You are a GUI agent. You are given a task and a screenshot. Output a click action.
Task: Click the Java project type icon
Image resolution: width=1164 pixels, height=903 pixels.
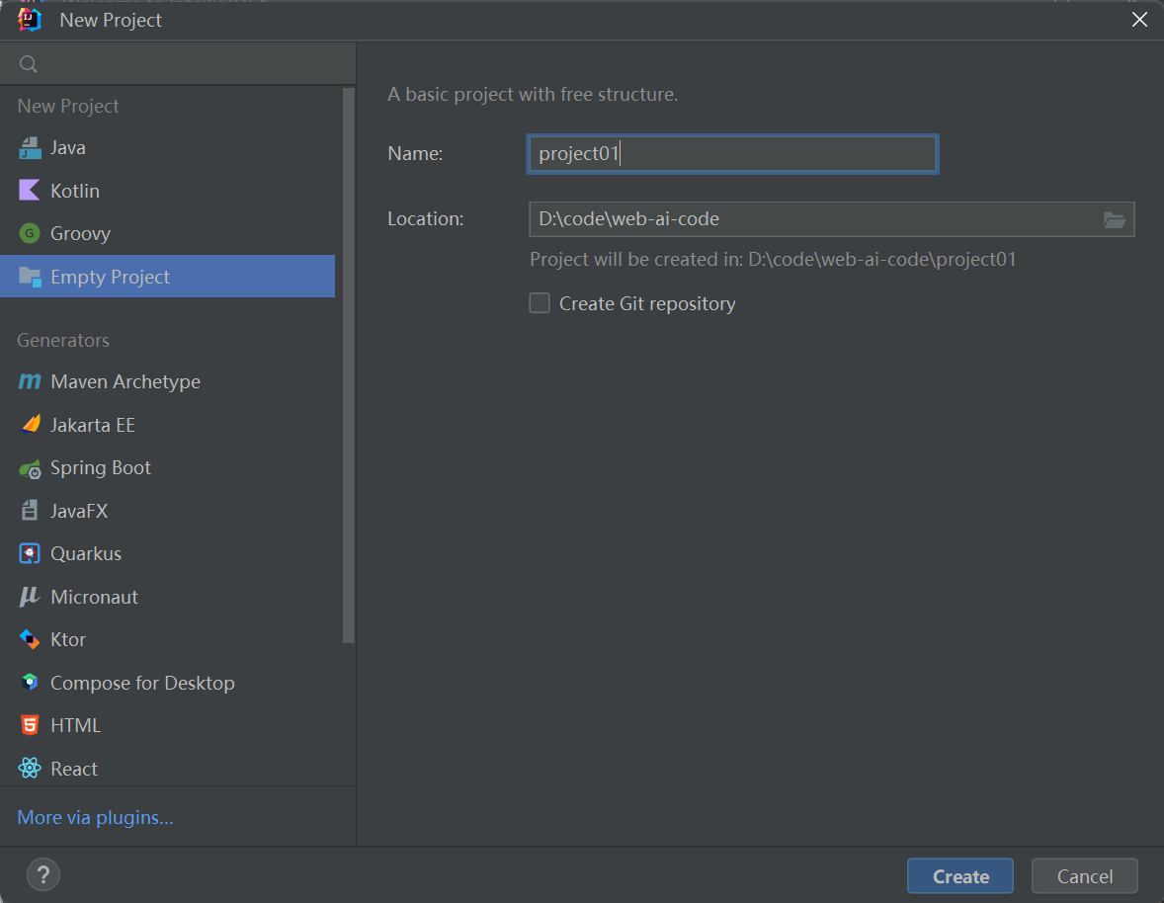coord(30,148)
